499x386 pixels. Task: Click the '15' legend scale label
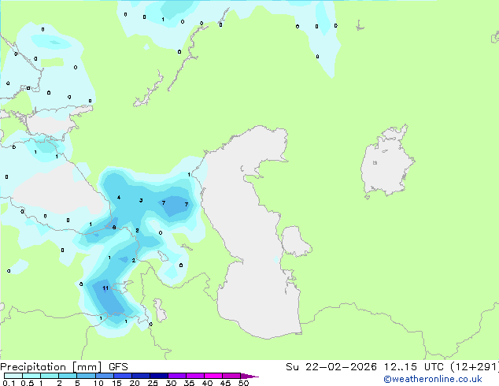(x=116, y=383)
